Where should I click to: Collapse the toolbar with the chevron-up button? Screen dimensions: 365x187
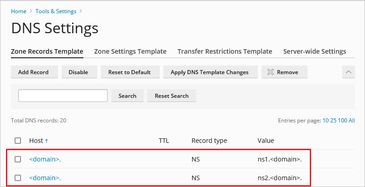348,72
